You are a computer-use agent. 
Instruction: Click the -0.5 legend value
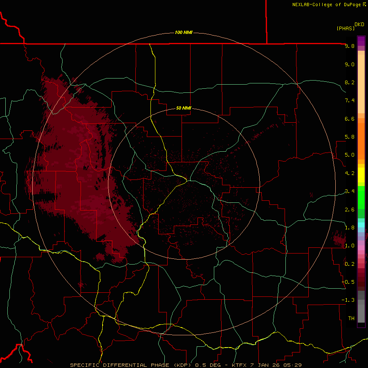point(348,282)
